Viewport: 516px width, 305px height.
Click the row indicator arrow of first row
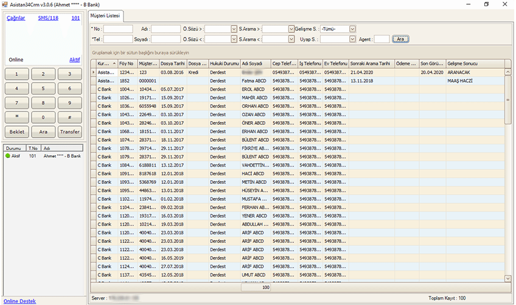pos(93,72)
